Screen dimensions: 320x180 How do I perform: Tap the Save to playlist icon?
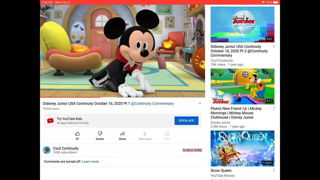(167, 134)
